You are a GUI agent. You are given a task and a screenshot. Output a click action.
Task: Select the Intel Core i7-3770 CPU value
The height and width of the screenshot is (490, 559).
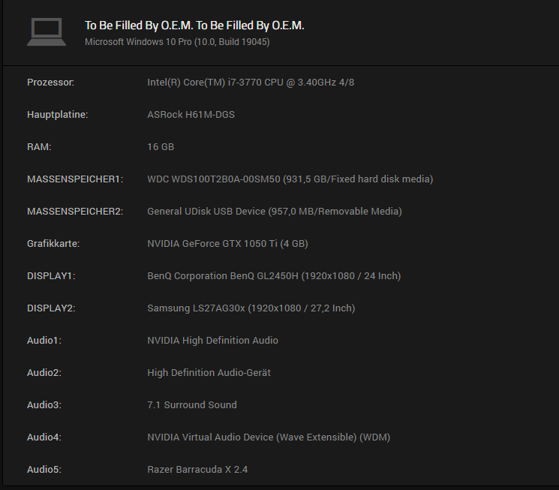click(251, 83)
